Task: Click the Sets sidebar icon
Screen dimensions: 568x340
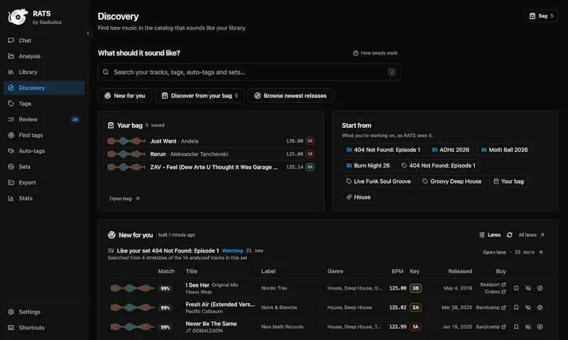Action: 11,167
